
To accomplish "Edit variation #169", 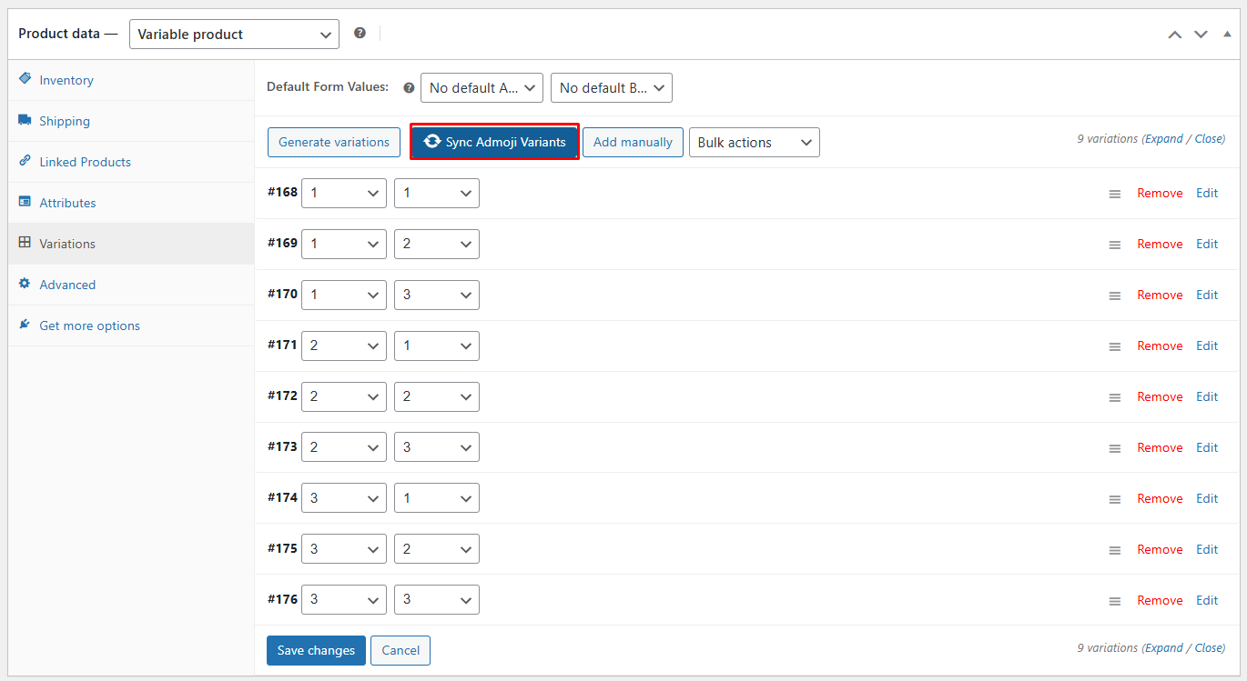I will pyautogui.click(x=1207, y=244).
